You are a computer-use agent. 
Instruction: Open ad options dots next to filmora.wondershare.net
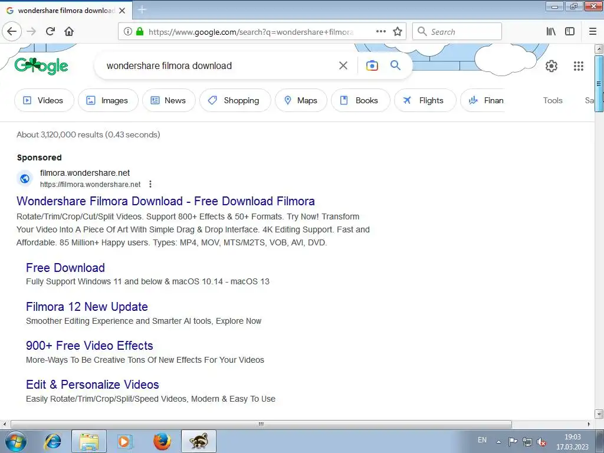pos(150,184)
